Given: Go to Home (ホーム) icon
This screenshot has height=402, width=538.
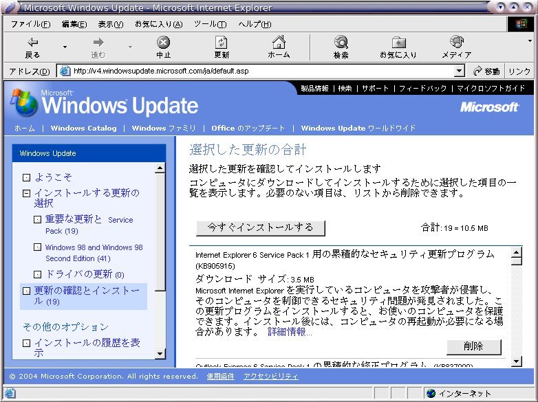Looking at the screenshot, I should tap(279, 42).
